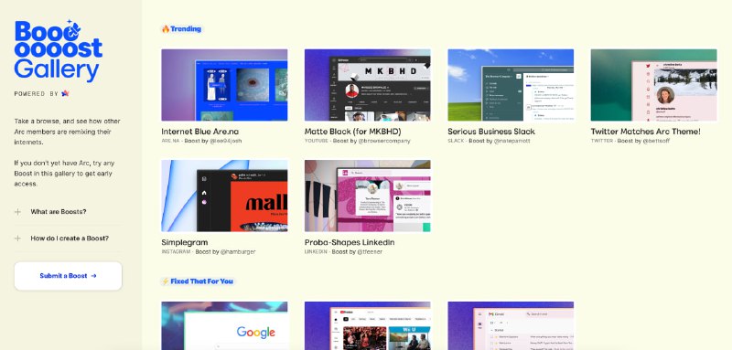Click the Proba-Shapes LinkedIn title
This screenshot has height=350, width=732.
350,242
